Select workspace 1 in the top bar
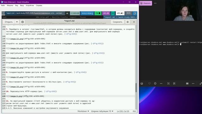 coord(3,13)
